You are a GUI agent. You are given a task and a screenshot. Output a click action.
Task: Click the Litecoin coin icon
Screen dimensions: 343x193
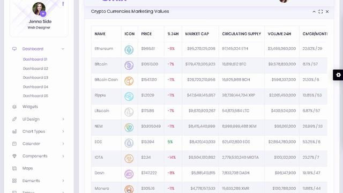coord(129,112)
